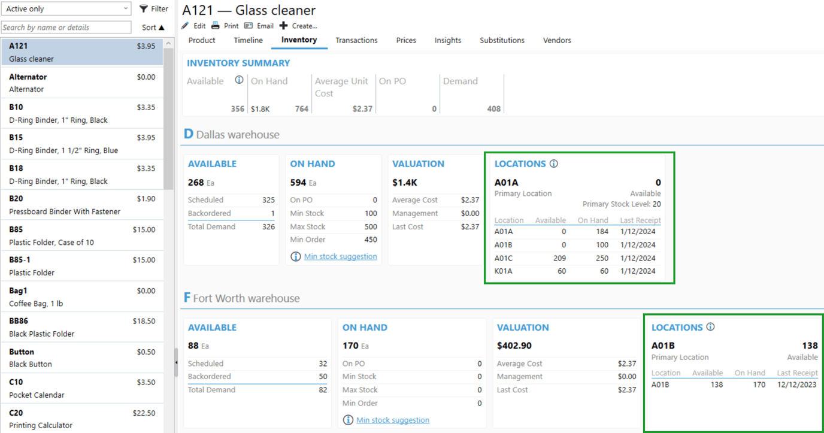Open Dallas warehouse Min stock suggestion link
The height and width of the screenshot is (433, 824).
(340, 256)
